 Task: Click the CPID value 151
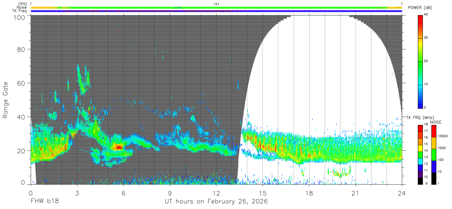[x=216, y=4]
